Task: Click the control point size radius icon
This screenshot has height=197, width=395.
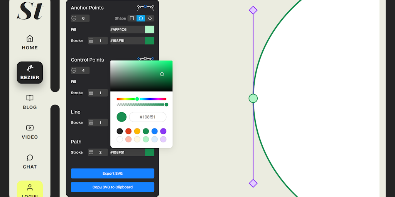Action: [x=74, y=70]
